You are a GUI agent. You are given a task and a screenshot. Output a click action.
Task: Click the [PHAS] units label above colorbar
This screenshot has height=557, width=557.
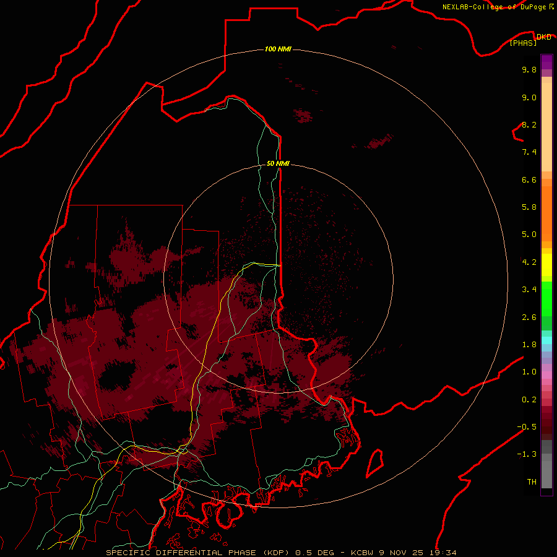point(523,43)
